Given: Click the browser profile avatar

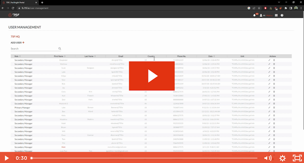Looking at the screenshot, I should [296, 8].
